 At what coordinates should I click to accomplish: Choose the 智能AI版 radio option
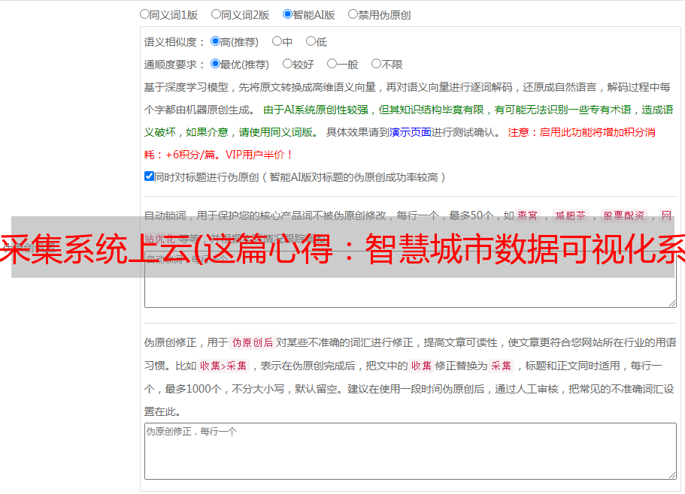287,14
